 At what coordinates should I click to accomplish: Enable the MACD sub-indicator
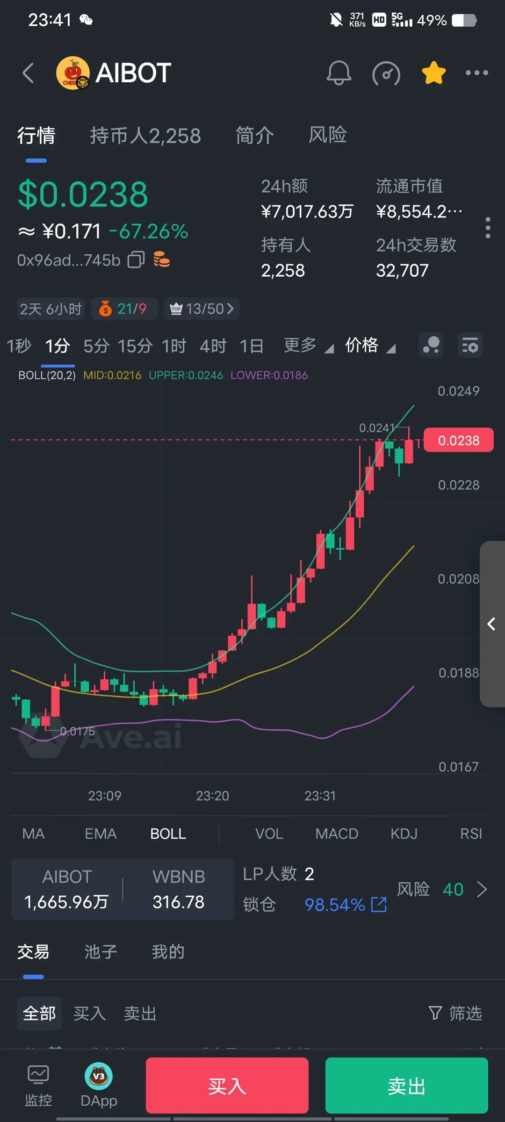click(x=337, y=834)
